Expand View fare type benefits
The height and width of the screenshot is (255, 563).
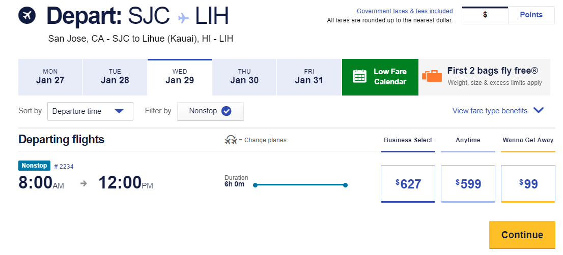[490, 111]
